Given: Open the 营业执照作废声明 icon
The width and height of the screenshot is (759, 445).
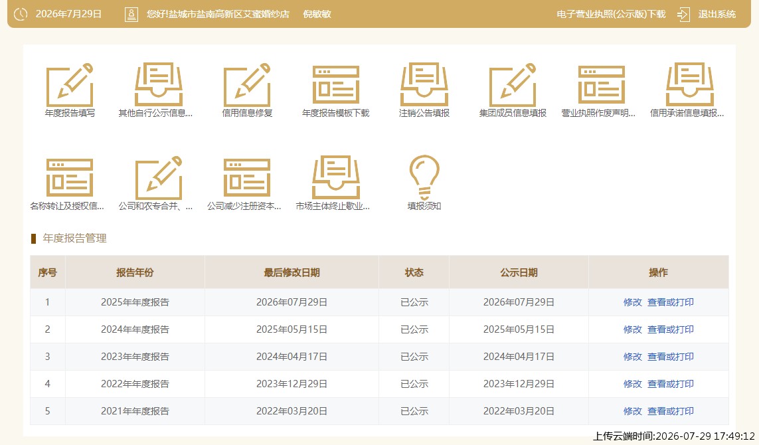Looking at the screenshot, I should tap(601, 85).
